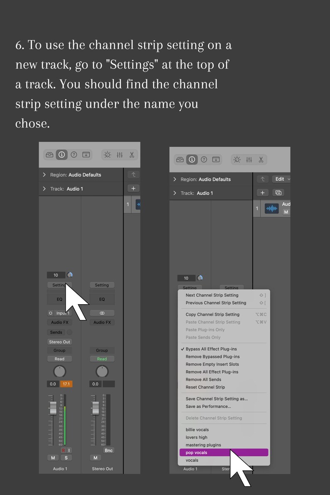Image resolution: width=330 pixels, height=495 pixels.
Task: Open Mixer sliders icon in left screenshot
Action: click(x=120, y=155)
